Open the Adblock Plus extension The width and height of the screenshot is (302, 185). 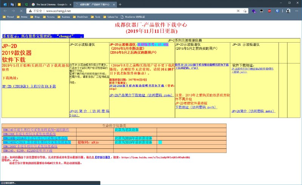click(269, 11)
